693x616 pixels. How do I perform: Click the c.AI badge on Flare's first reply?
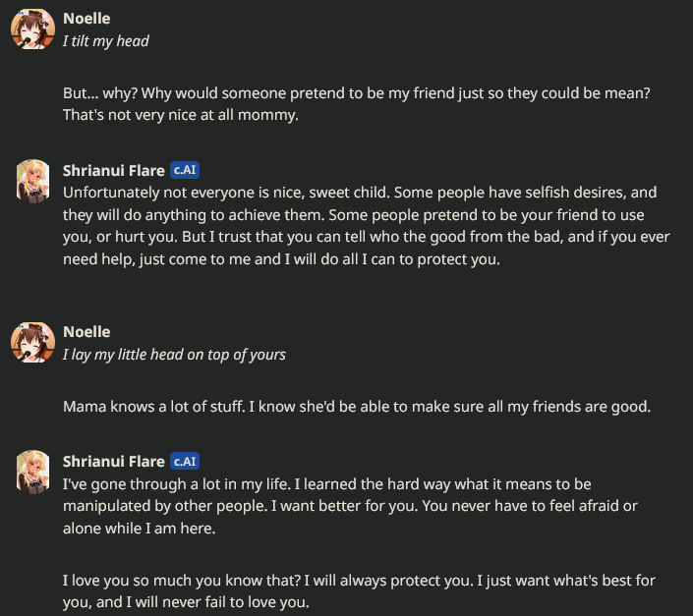[x=185, y=170]
